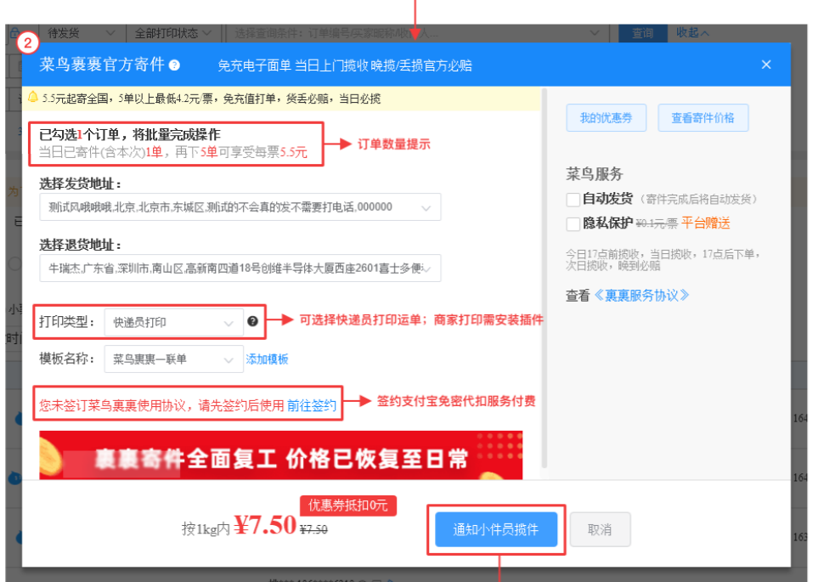824x582 pixels.
Task: Enable the 隐私保护 checkbox
Action: tap(573, 224)
